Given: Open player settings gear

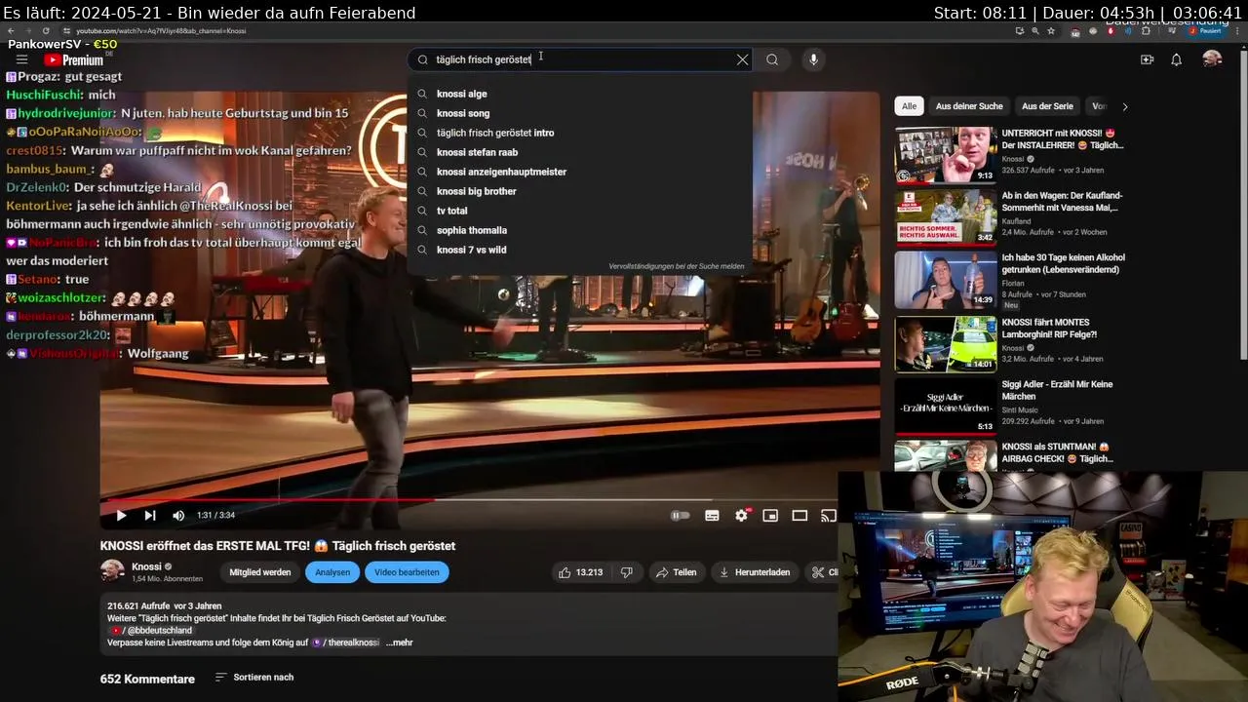Looking at the screenshot, I should coord(741,516).
